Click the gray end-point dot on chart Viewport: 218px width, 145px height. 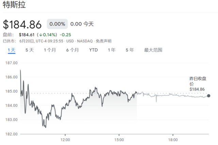(209, 96)
